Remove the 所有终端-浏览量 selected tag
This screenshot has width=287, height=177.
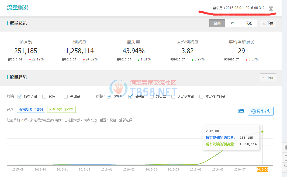tap(61, 109)
